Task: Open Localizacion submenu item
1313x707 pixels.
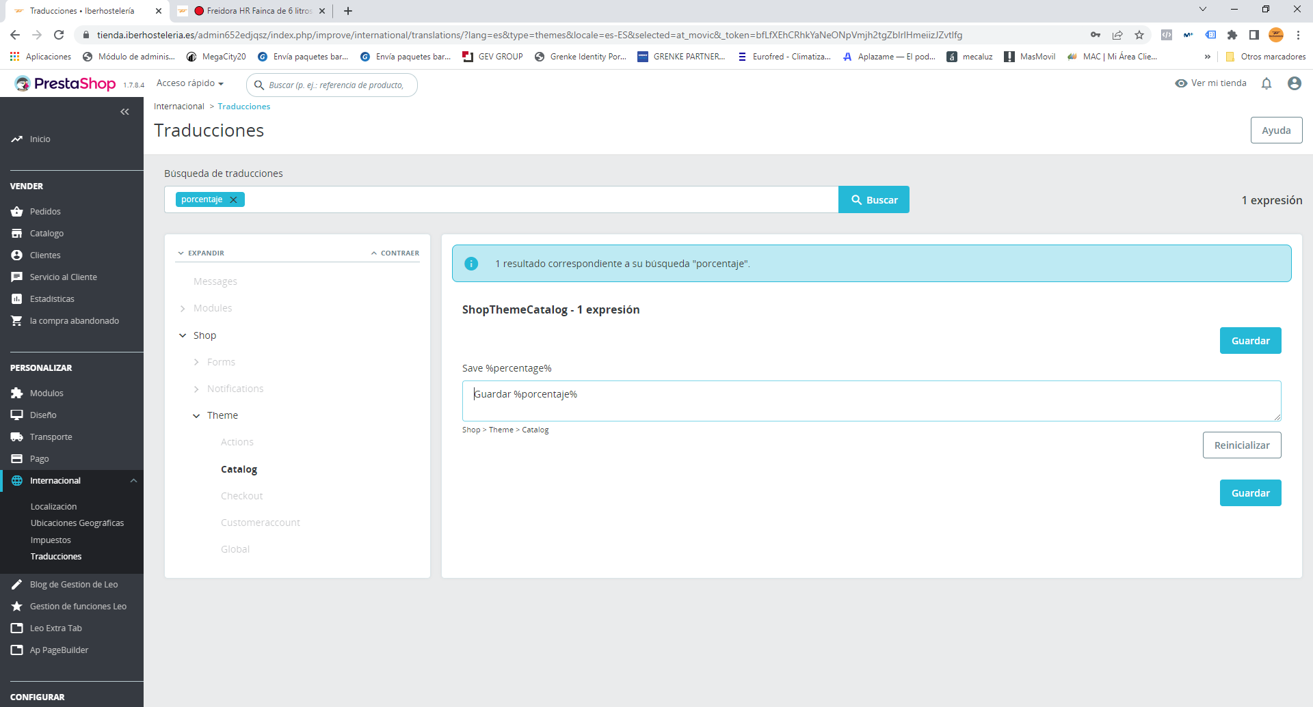Action: click(x=53, y=507)
